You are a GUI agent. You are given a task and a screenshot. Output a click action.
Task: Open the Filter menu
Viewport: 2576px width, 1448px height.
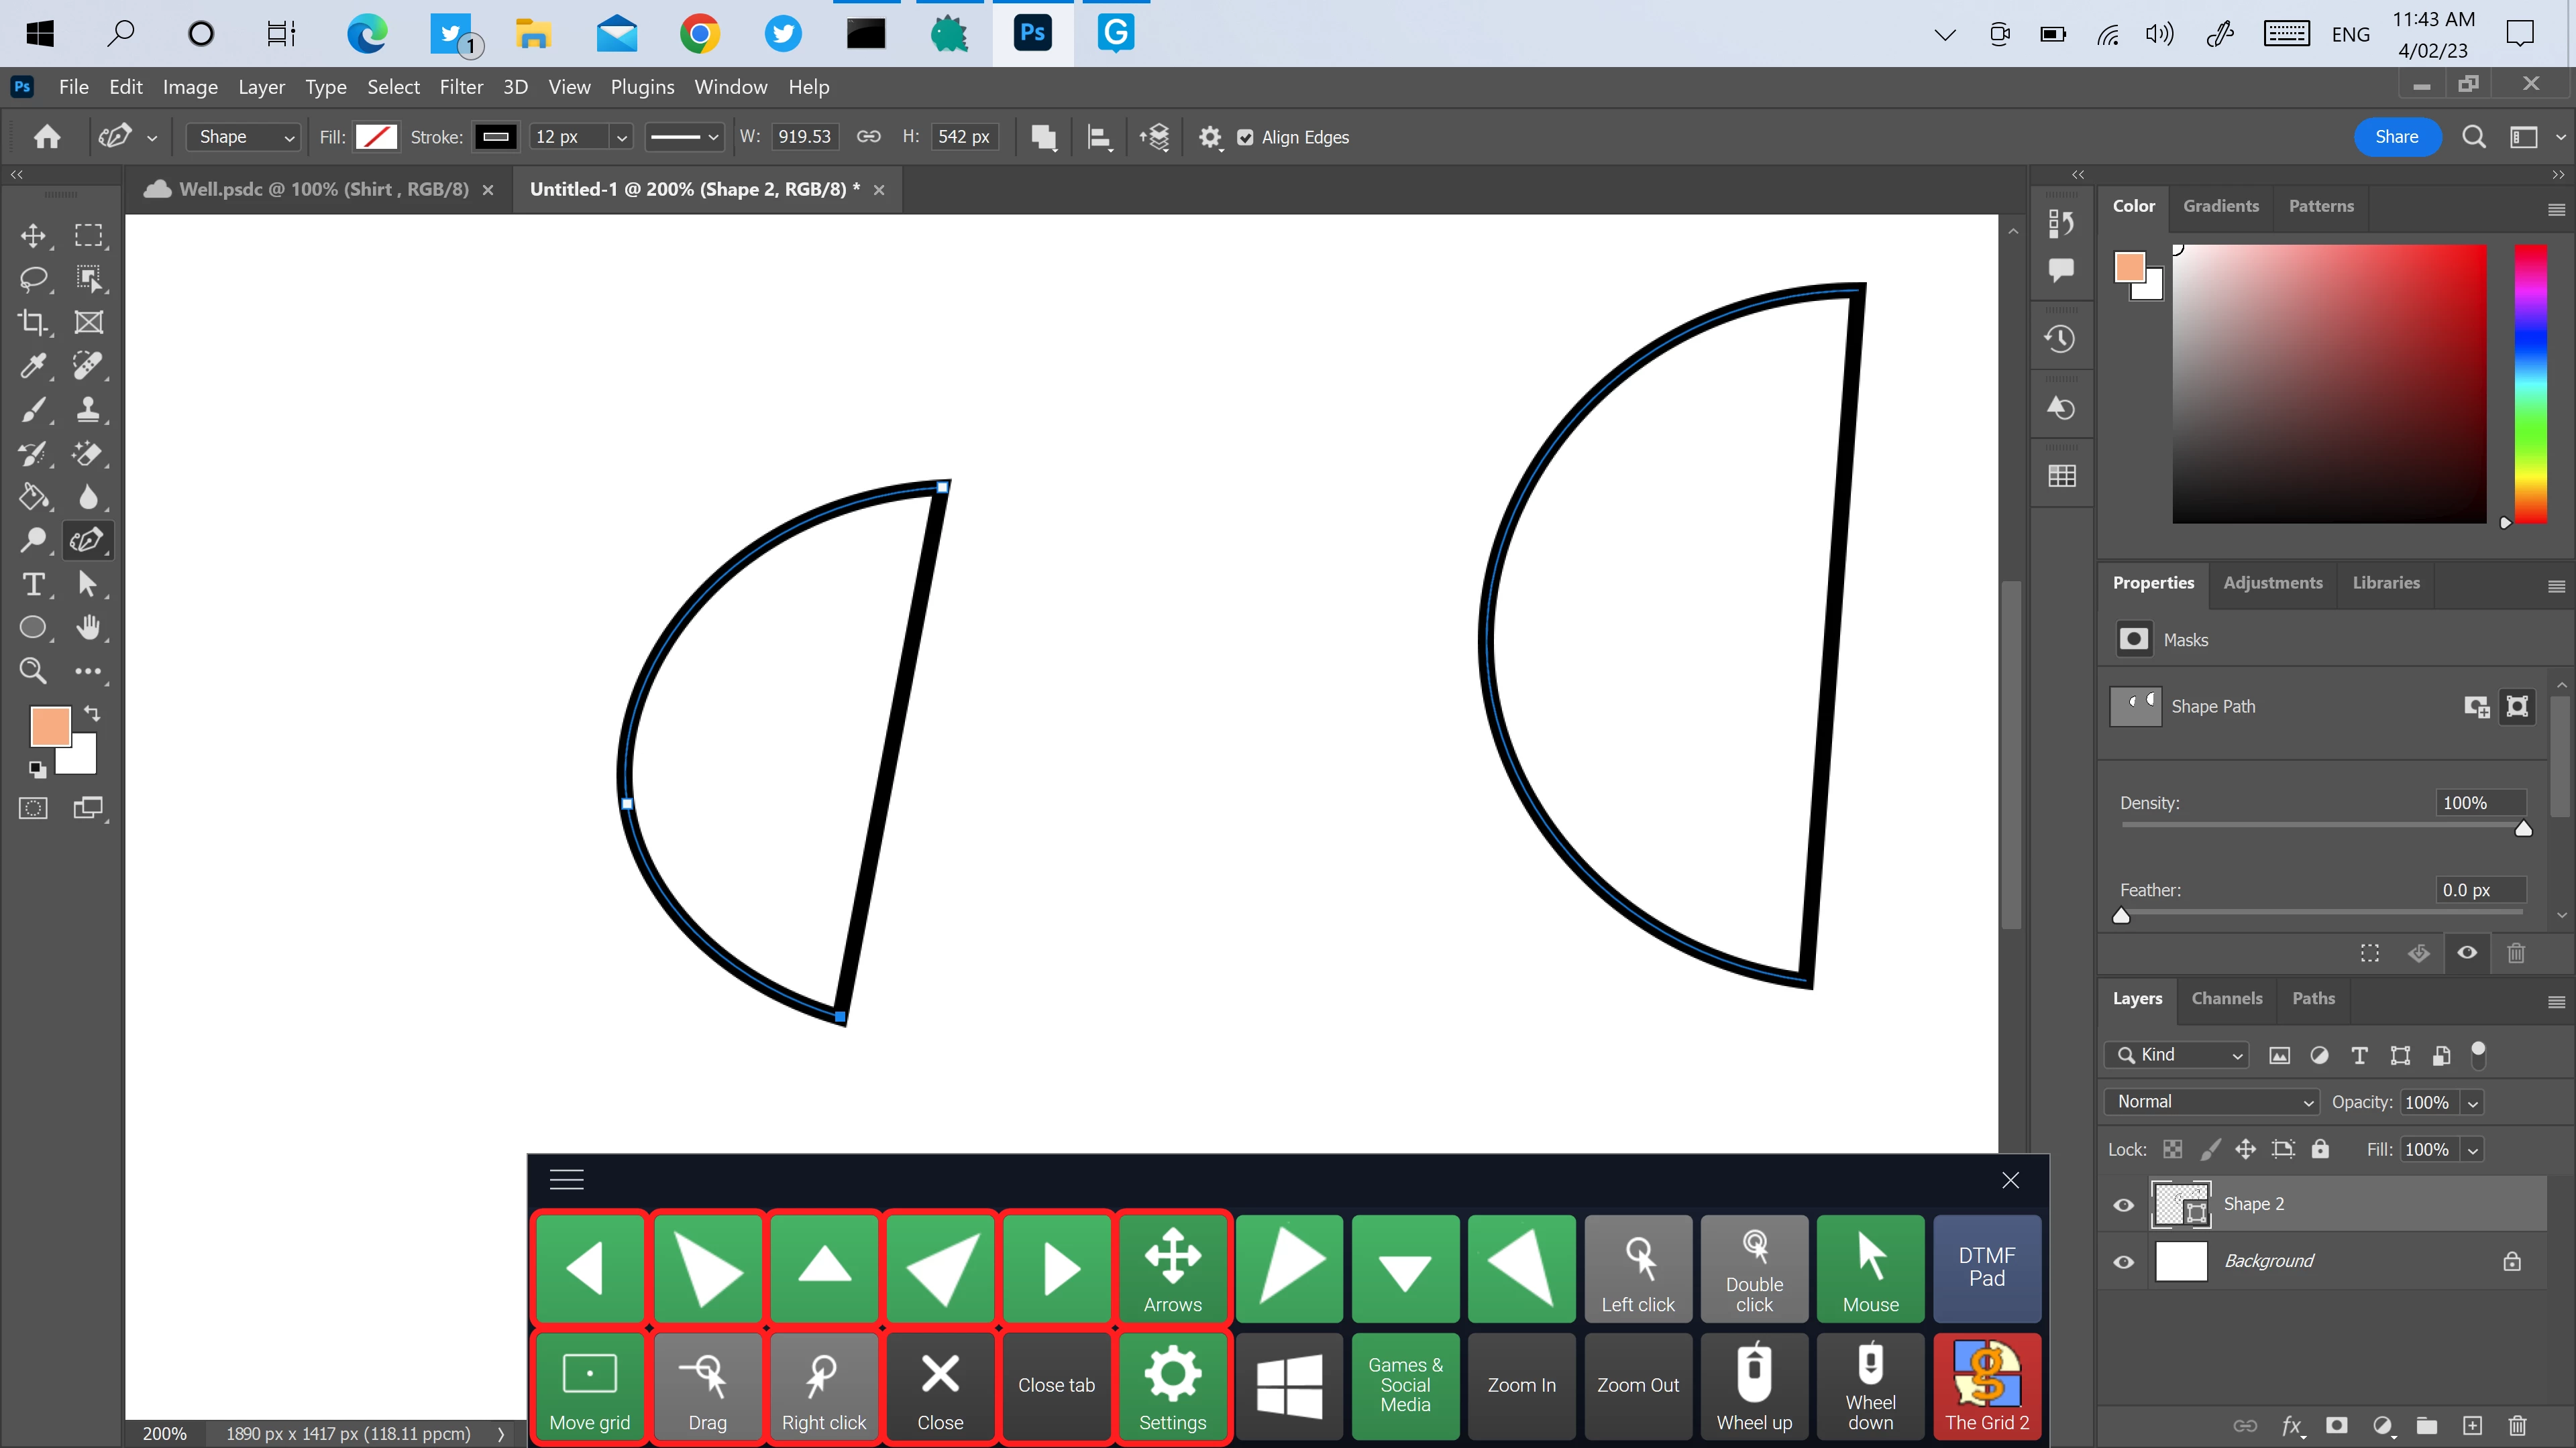[x=461, y=87]
